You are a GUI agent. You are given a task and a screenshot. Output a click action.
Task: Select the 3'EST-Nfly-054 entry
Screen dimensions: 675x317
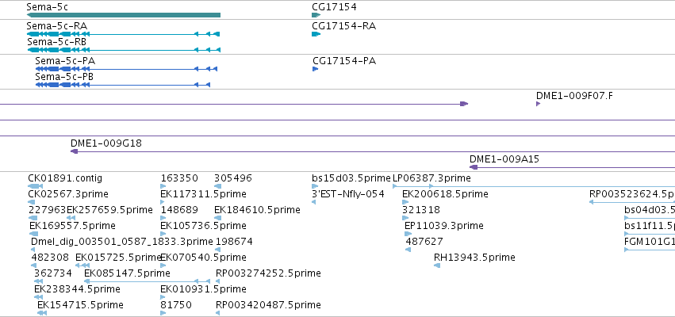pos(348,194)
